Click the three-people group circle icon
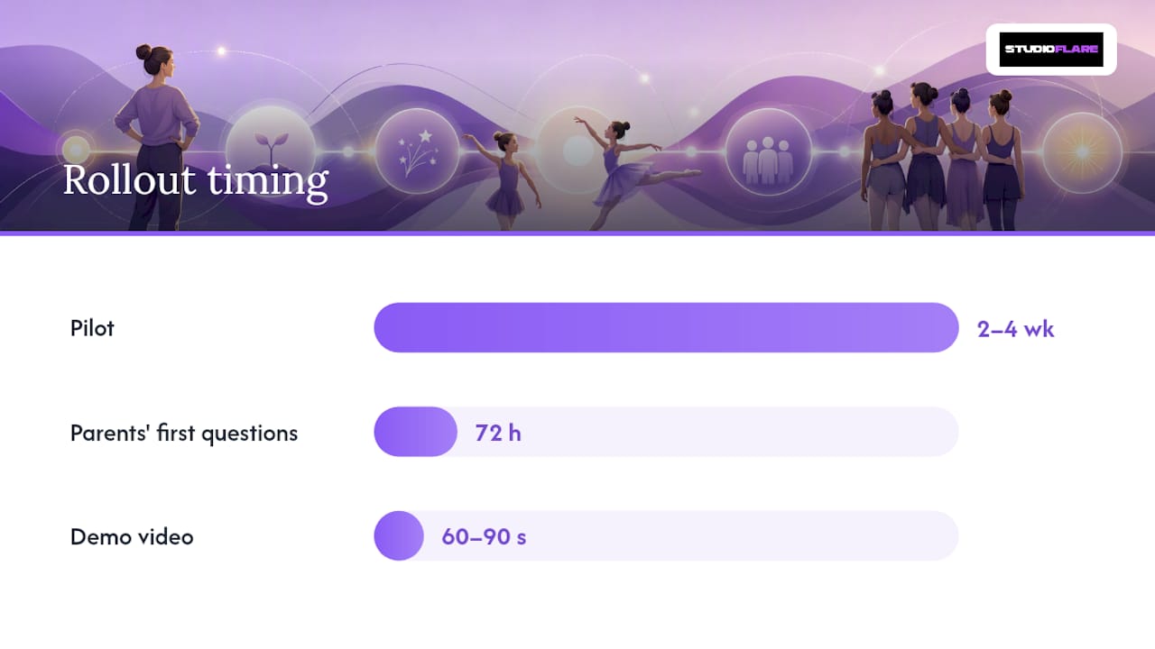This screenshot has width=1155, height=649. click(768, 151)
